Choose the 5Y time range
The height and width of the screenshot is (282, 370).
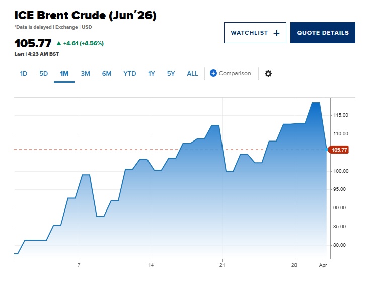click(171, 74)
